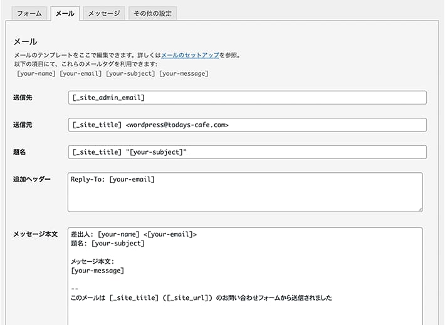The width and height of the screenshot is (445, 325).
Task: Focus the 送信元 sender field
Action: pyautogui.click(x=247, y=125)
